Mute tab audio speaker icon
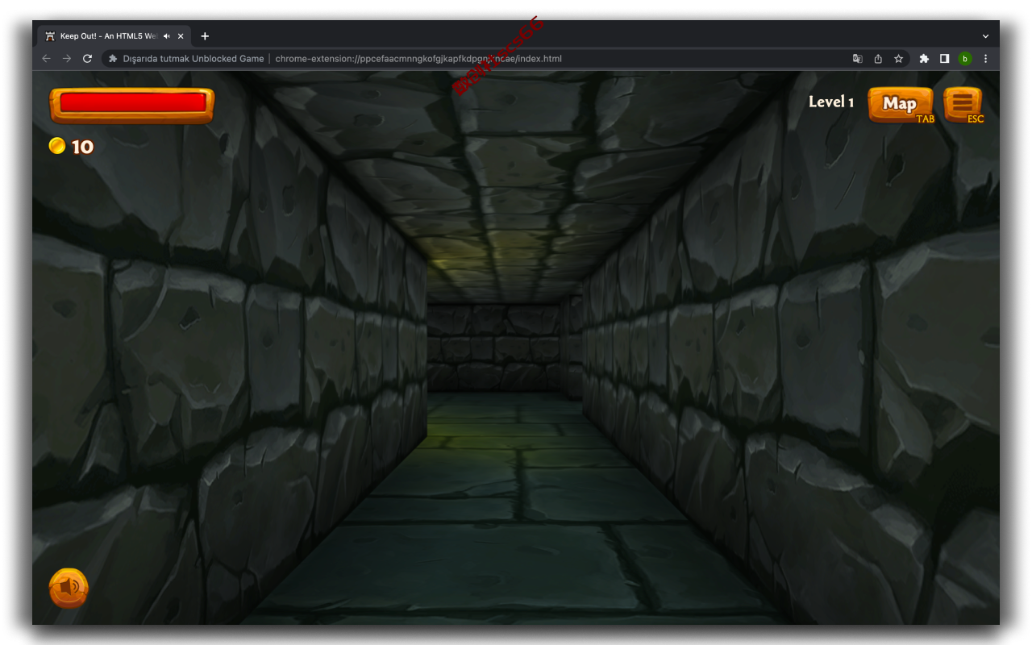The width and height of the screenshot is (1032, 645). [x=167, y=36]
